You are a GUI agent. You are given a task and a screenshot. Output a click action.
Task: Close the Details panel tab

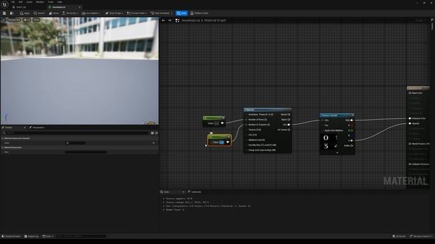tap(24, 127)
